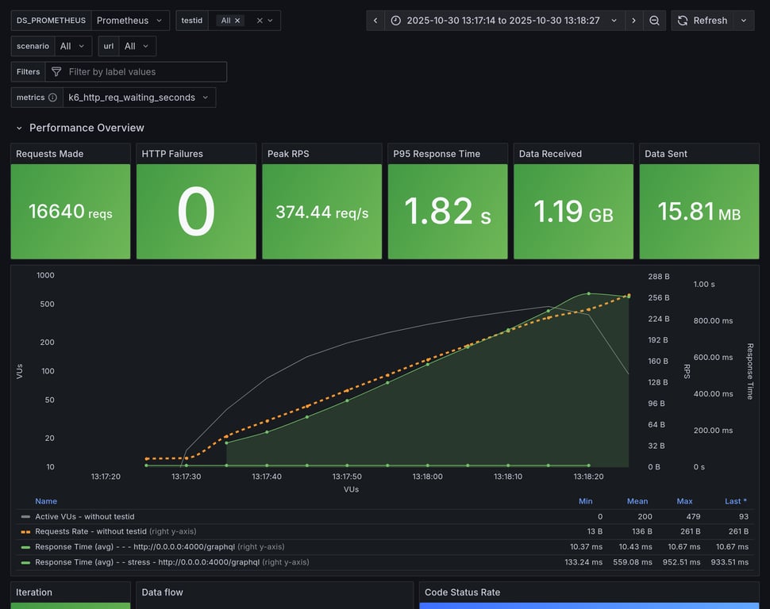
Task: Click the metrics info circle icon
Action: (x=52, y=98)
